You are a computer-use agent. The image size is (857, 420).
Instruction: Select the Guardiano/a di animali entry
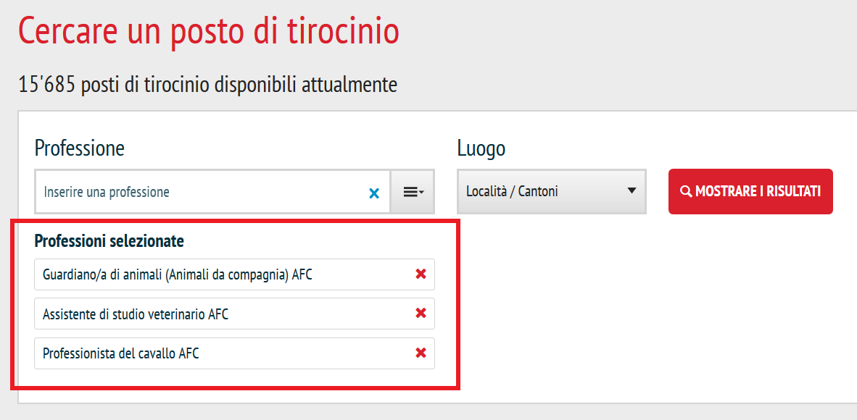point(234,274)
